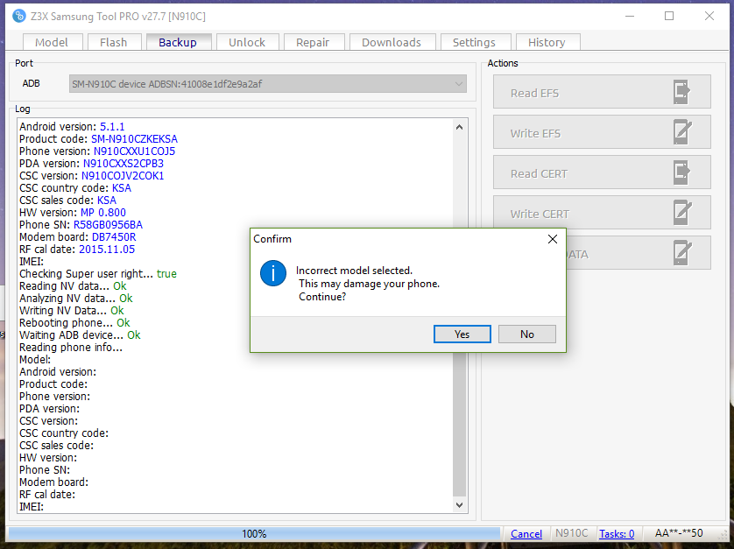This screenshot has width=734, height=549.
Task: Click CSC version N910COJV2COK1
Action: pyautogui.click(x=123, y=175)
